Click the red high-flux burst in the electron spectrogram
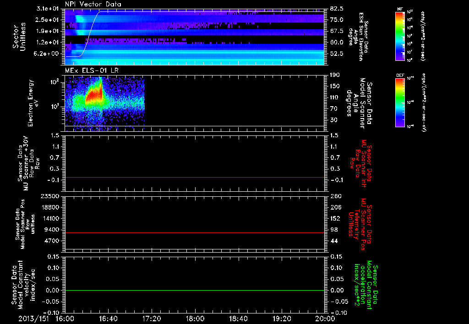Viewport: 469px width, 324px height. pyautogui.click(x=93, y=95)
